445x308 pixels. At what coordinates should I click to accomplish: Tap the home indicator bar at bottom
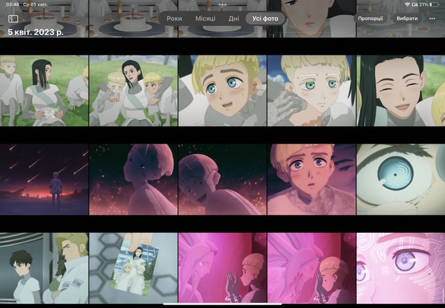tap(222, 304)
